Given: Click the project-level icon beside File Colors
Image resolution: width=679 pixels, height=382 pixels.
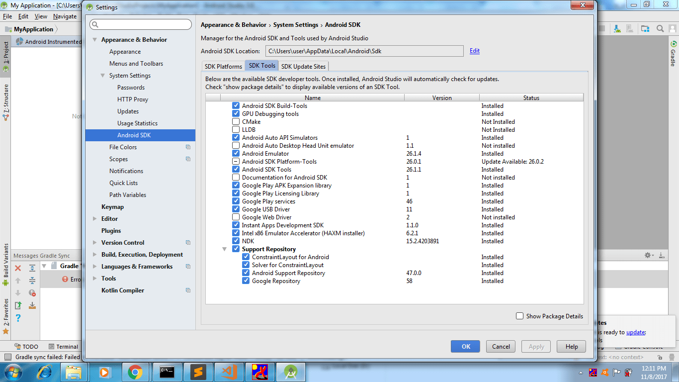Looking at the screenshot, I should [x=188, y=147].
